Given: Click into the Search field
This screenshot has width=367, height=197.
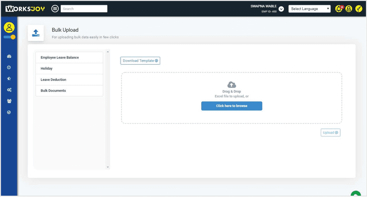Looking at the screenshot, I should [84, 9].
